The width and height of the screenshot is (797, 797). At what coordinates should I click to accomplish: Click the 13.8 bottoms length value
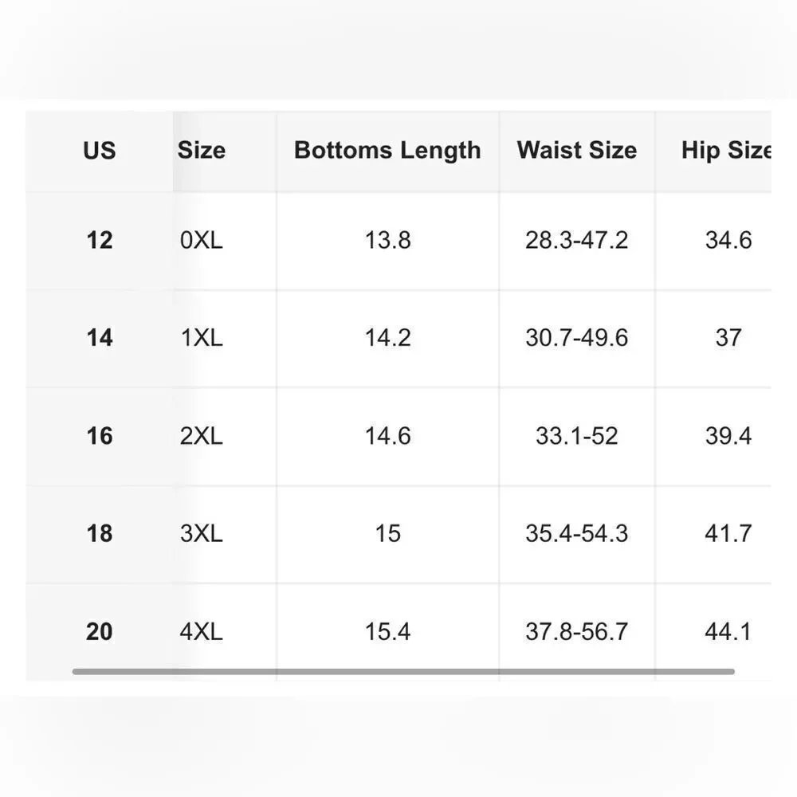(388, 240)
